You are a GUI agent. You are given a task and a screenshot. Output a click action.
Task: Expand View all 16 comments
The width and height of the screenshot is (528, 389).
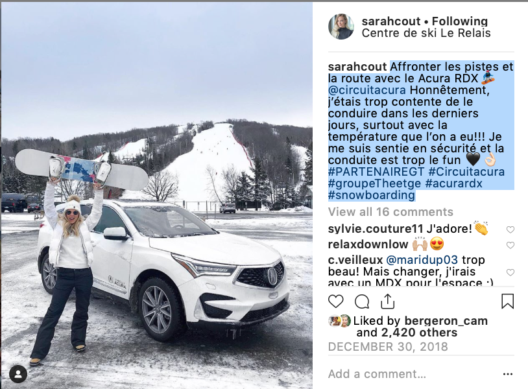[390, 212]
